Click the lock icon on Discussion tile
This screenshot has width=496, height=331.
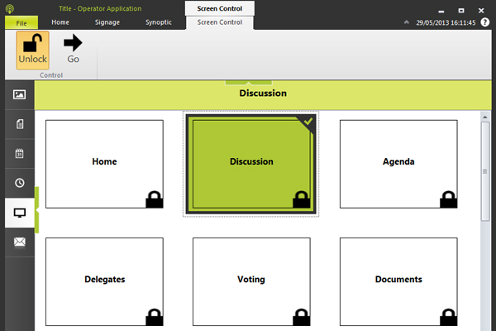302,199
